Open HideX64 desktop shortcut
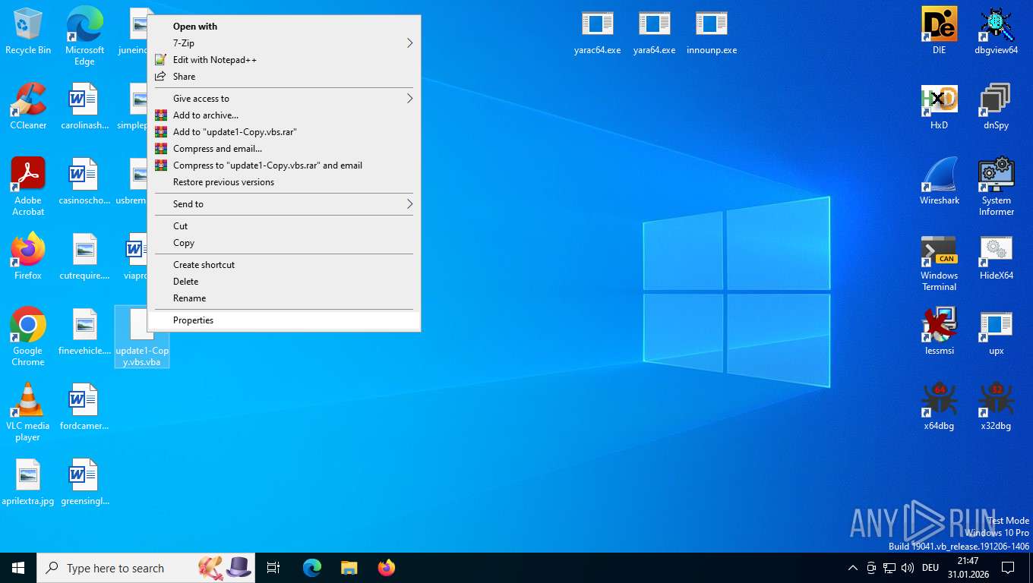Viewport: 1033px width, 583px height. click(x=996, y=257)
